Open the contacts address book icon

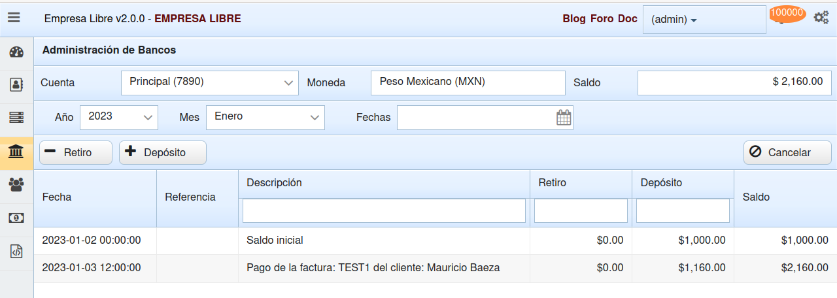[x=16, y=85]
